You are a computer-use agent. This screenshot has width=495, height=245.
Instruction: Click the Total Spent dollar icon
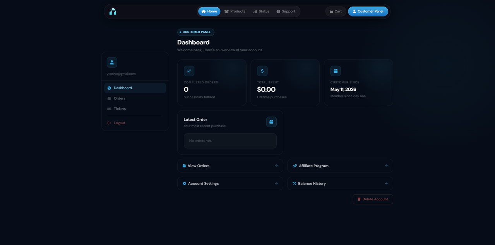(x=262, y=71)
